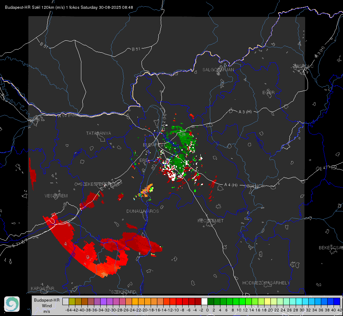
Task: Click the SALGÓTARJÁN city label
Action: [218, 70]
